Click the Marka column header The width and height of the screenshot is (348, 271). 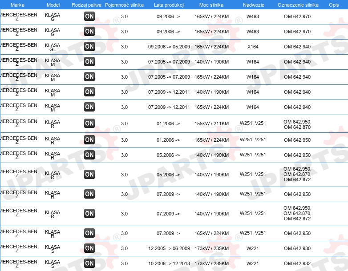tap(17, 5)
